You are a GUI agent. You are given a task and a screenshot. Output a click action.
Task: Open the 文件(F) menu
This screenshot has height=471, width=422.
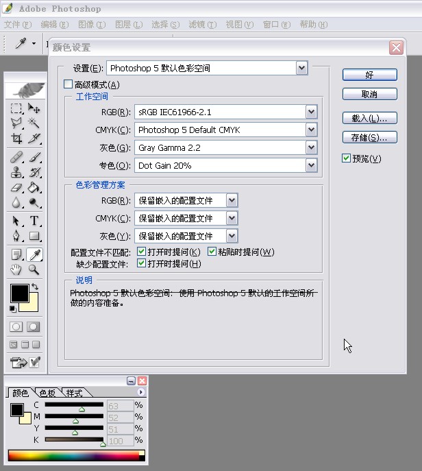coord(18,24)
